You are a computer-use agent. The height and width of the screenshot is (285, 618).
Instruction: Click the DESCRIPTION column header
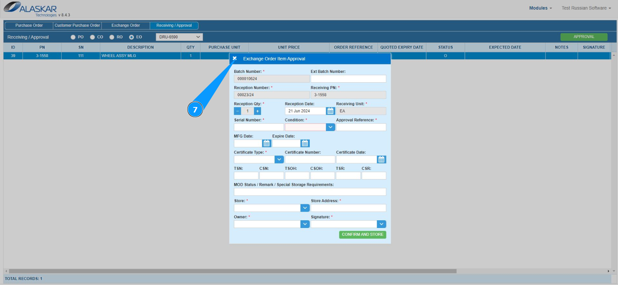click(x=141, y=47)
